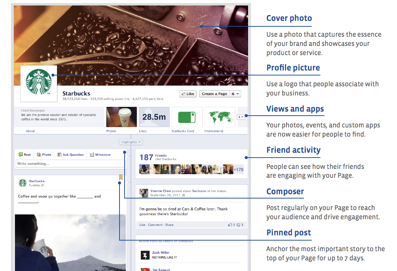The image size is (397, 271).
Task: Click the Starbucks siren profile picture
Action: (39, 83)
